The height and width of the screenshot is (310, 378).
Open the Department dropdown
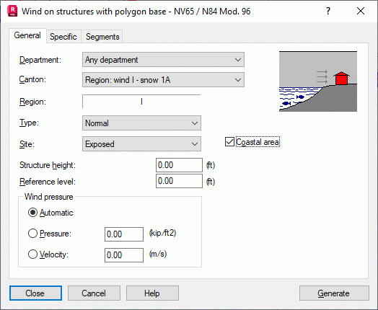pyautogui.click(x=163, y=60)
